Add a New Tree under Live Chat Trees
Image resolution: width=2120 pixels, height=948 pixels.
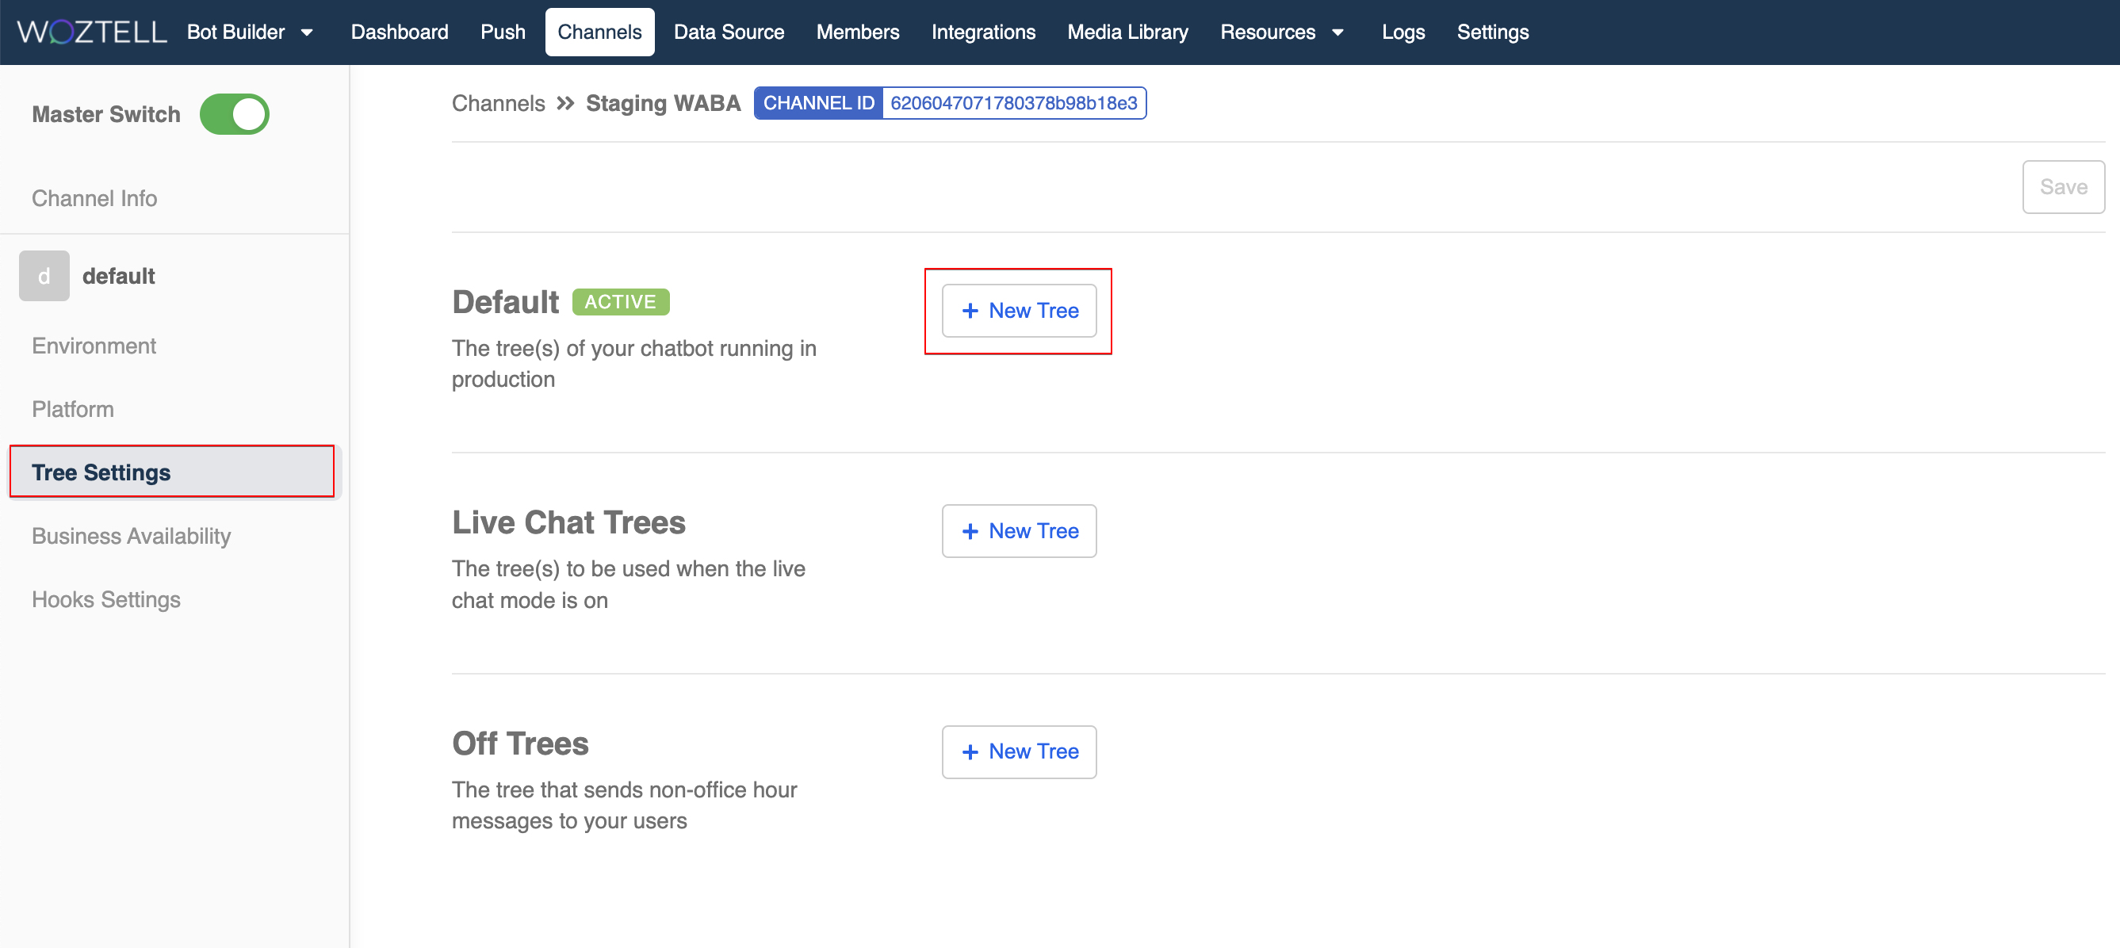pos(1019,531)
